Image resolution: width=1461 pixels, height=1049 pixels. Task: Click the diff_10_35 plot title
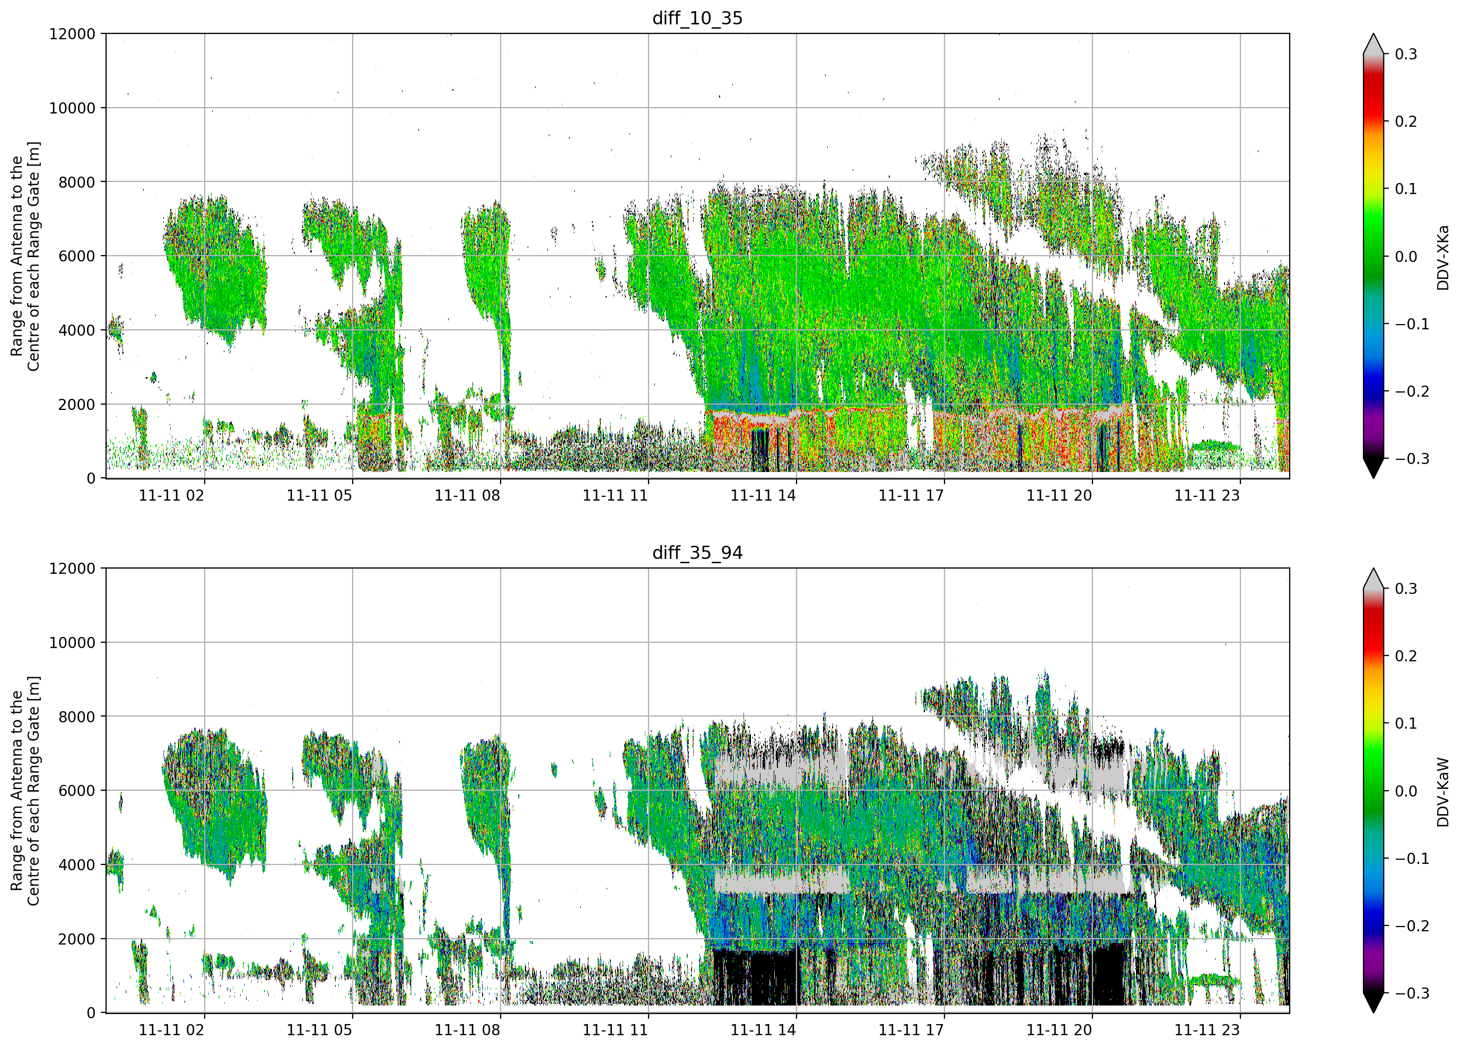tap(698, 18)
